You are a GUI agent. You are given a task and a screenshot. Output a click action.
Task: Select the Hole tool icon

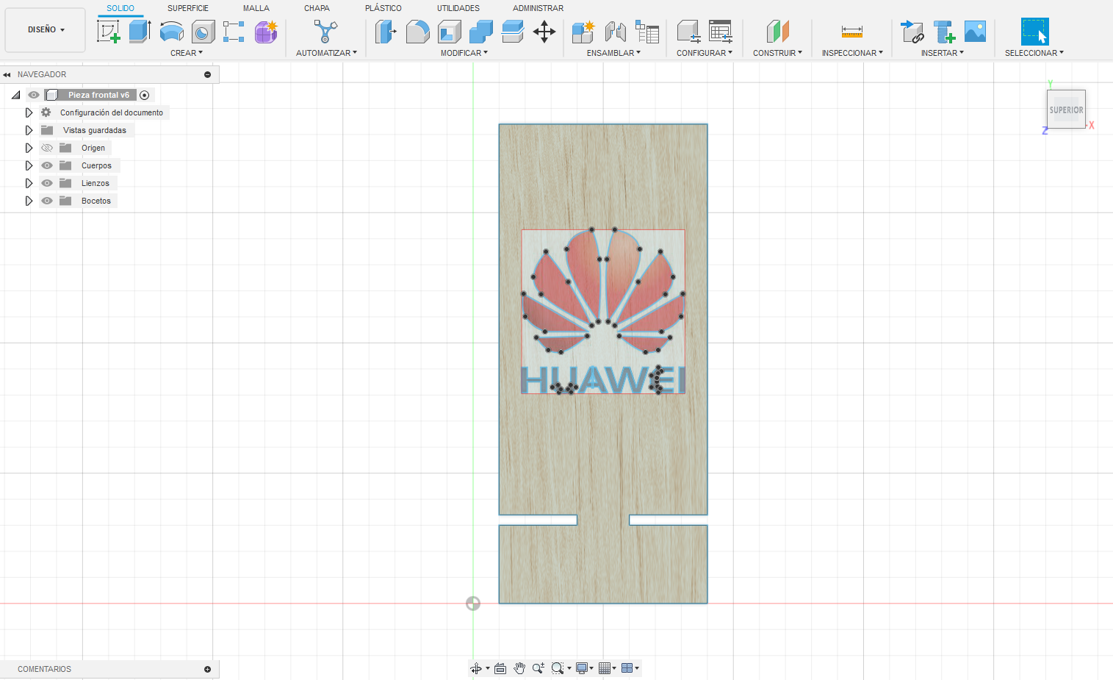pos(203,32)
